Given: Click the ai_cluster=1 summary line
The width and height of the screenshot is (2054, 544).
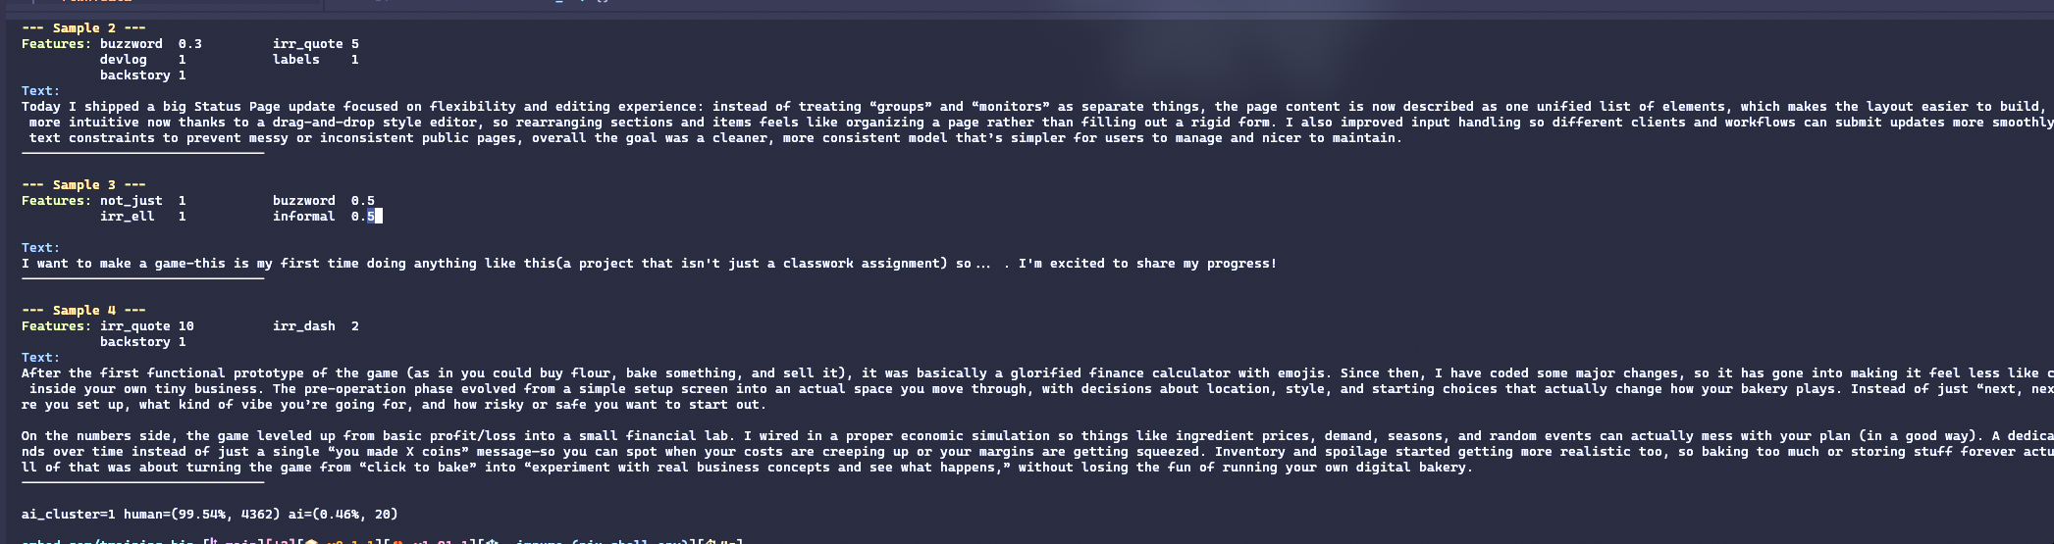Looking at the screenshot, I should click(x=209, y=515).
